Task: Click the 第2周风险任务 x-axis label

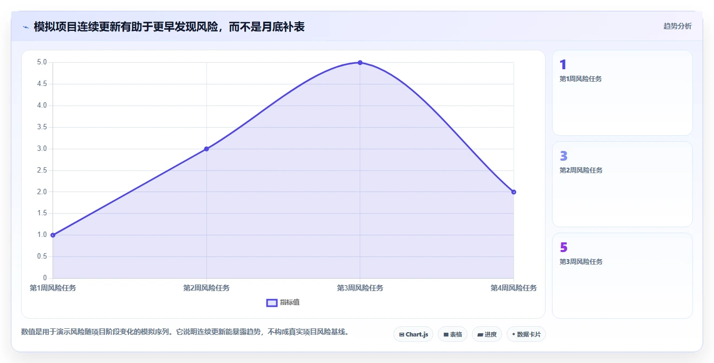Action: click(206, 288)
